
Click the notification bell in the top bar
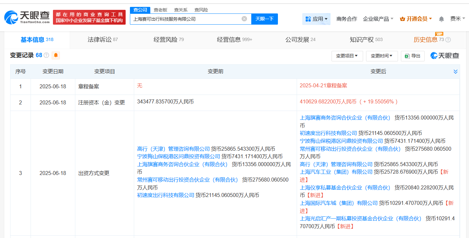441,19
